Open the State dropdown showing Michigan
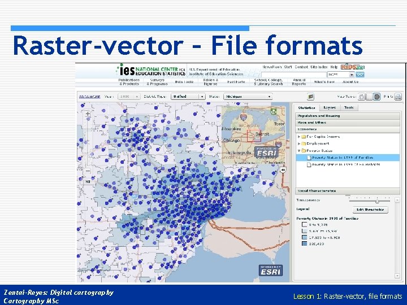Viewport: 407px width, 305px height. click(x=248, y=97)
